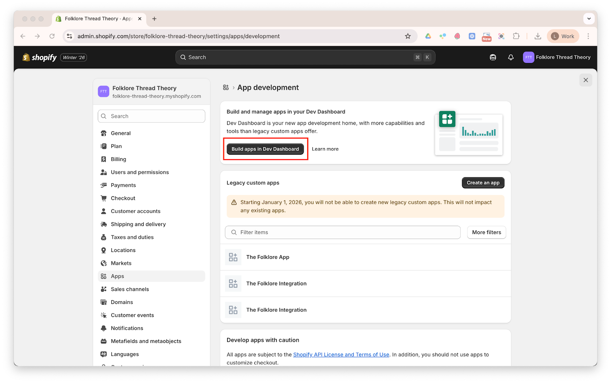Open the notifications bell icon
The image size is (611, 383).
pos(511,57)
